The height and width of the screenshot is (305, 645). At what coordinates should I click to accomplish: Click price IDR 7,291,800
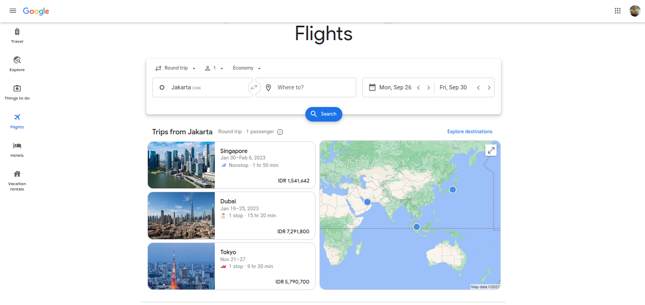(293, 232)
